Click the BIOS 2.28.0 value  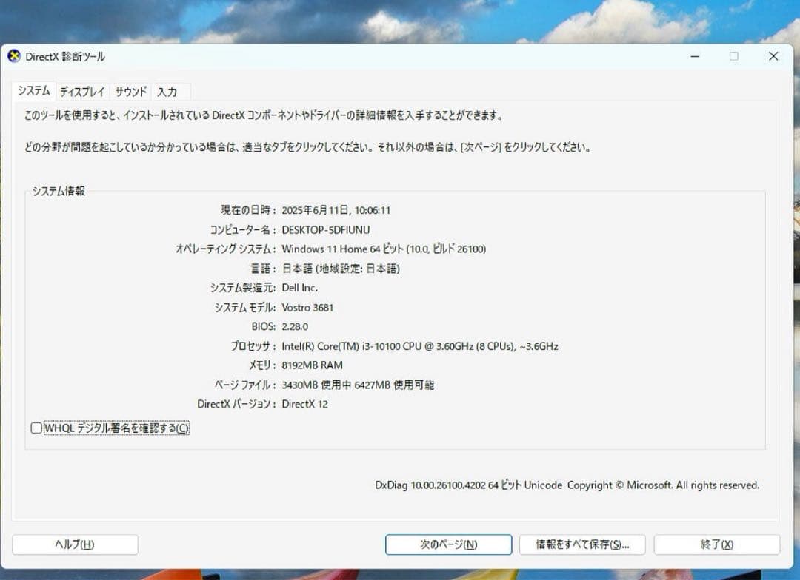click(x=296, y=326)
